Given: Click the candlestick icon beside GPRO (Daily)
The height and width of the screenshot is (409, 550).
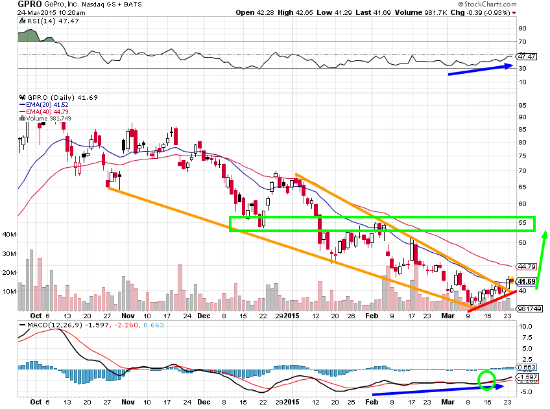Looking at the screenshot, I should coord(23,97).
